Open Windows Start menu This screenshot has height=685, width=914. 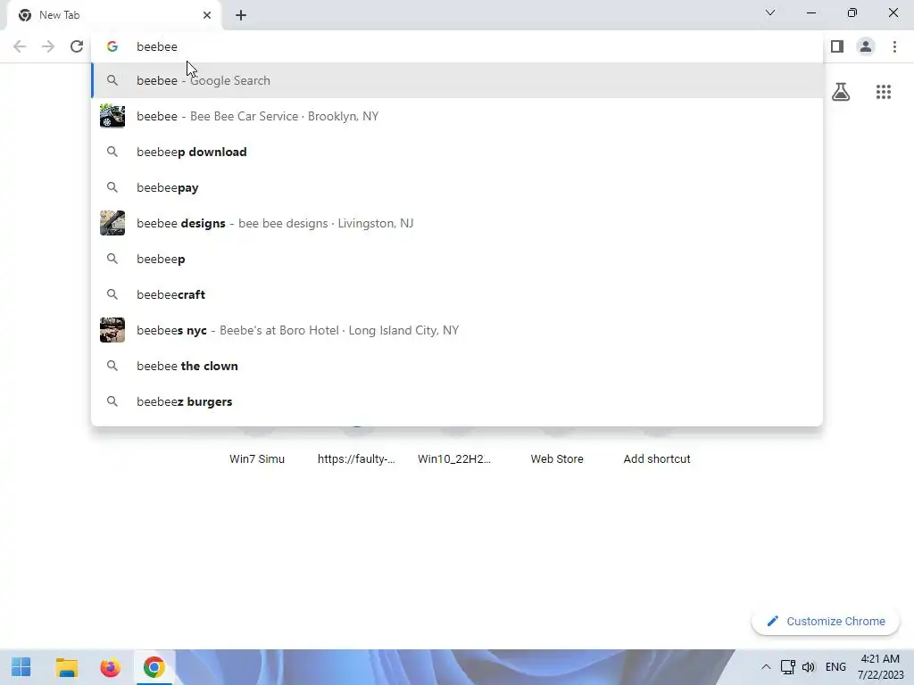[21, 667]
